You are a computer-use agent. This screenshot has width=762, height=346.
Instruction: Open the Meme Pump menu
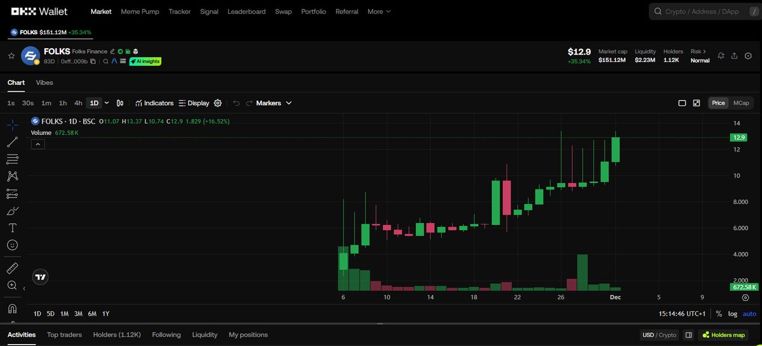point(140,11)
